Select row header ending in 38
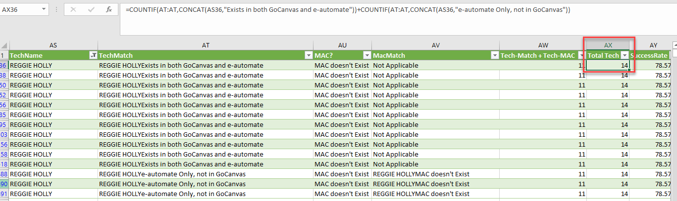The height and width of the screenshot is (201, 677). (x=4, y=75)
